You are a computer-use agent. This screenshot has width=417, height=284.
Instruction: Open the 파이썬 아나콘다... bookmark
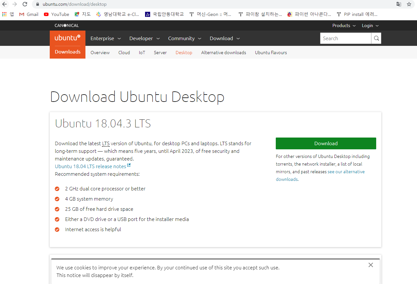point(309,14)
